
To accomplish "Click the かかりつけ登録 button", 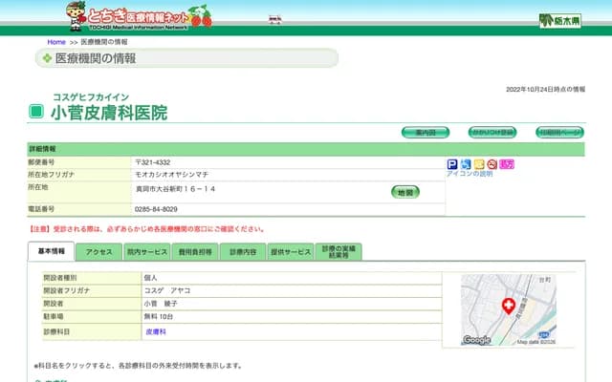I will click(492, 133).
